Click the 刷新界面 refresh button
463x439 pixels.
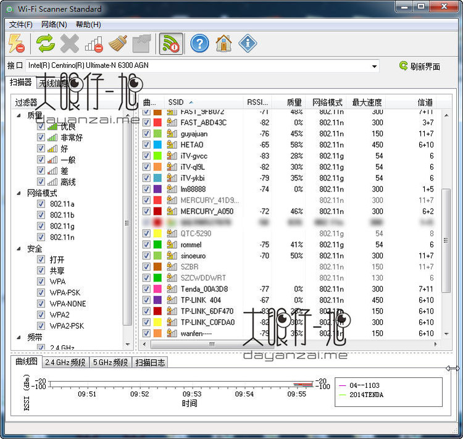click(x=420, y=67)
